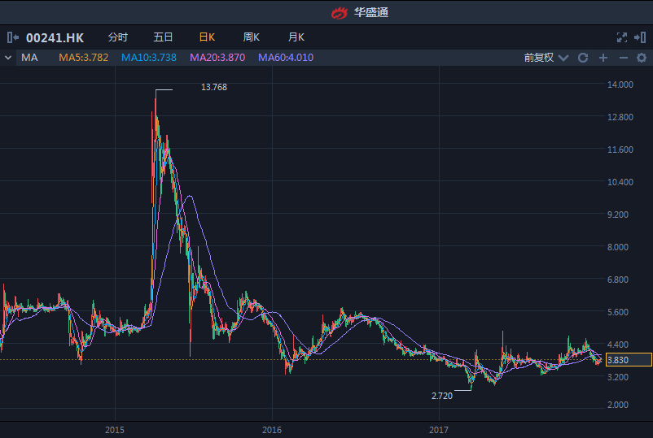653x438 pixels.
Task: Click the sidebar collapse icon beside 00241.HK
Action: [x=13, y=37]
